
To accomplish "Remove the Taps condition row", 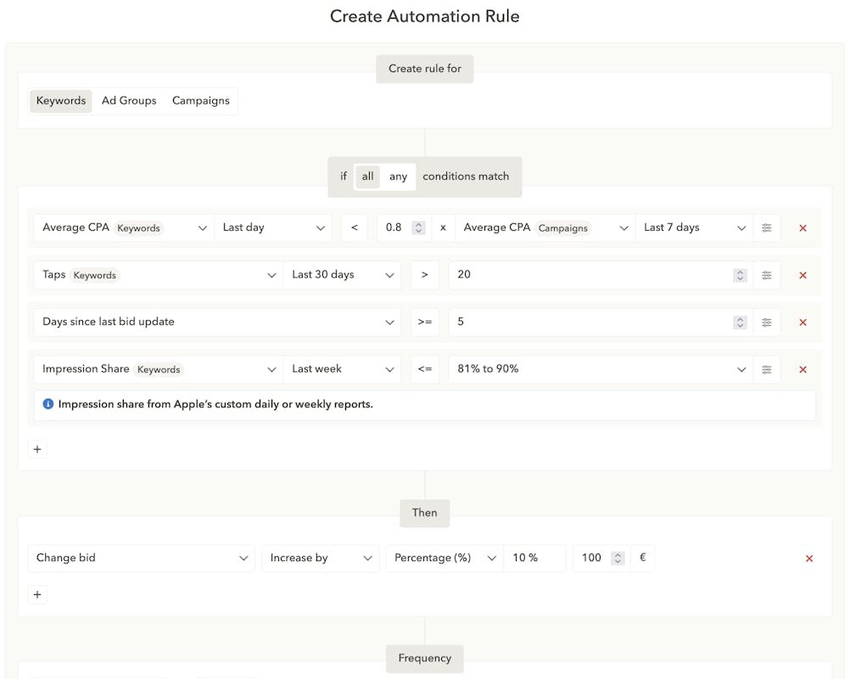I will point(802,276).
